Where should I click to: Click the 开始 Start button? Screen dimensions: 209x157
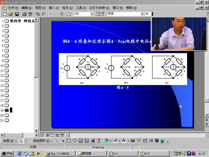(x=7, y=154)
